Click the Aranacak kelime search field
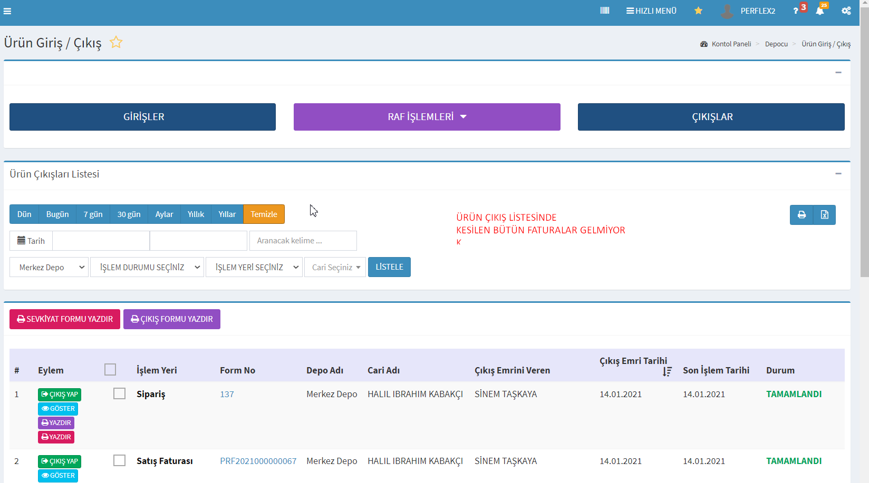Image resolution: width=869 pixels, height=483 pixels. point(303,241)
